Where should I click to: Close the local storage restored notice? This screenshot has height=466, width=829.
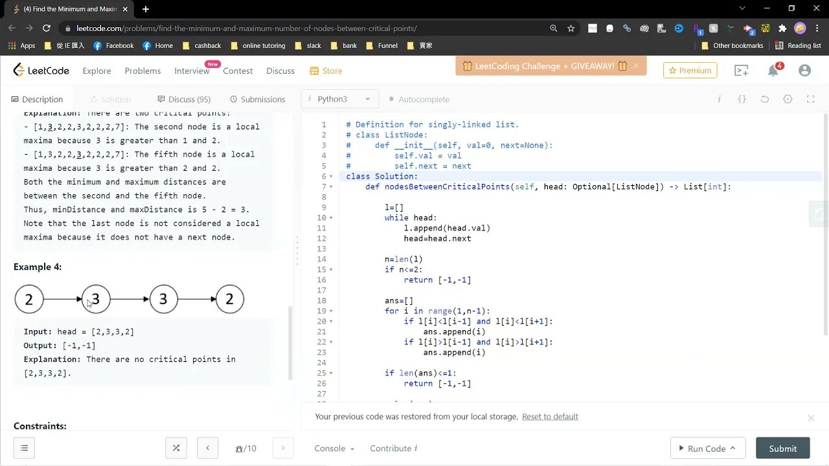pos(811,418)
